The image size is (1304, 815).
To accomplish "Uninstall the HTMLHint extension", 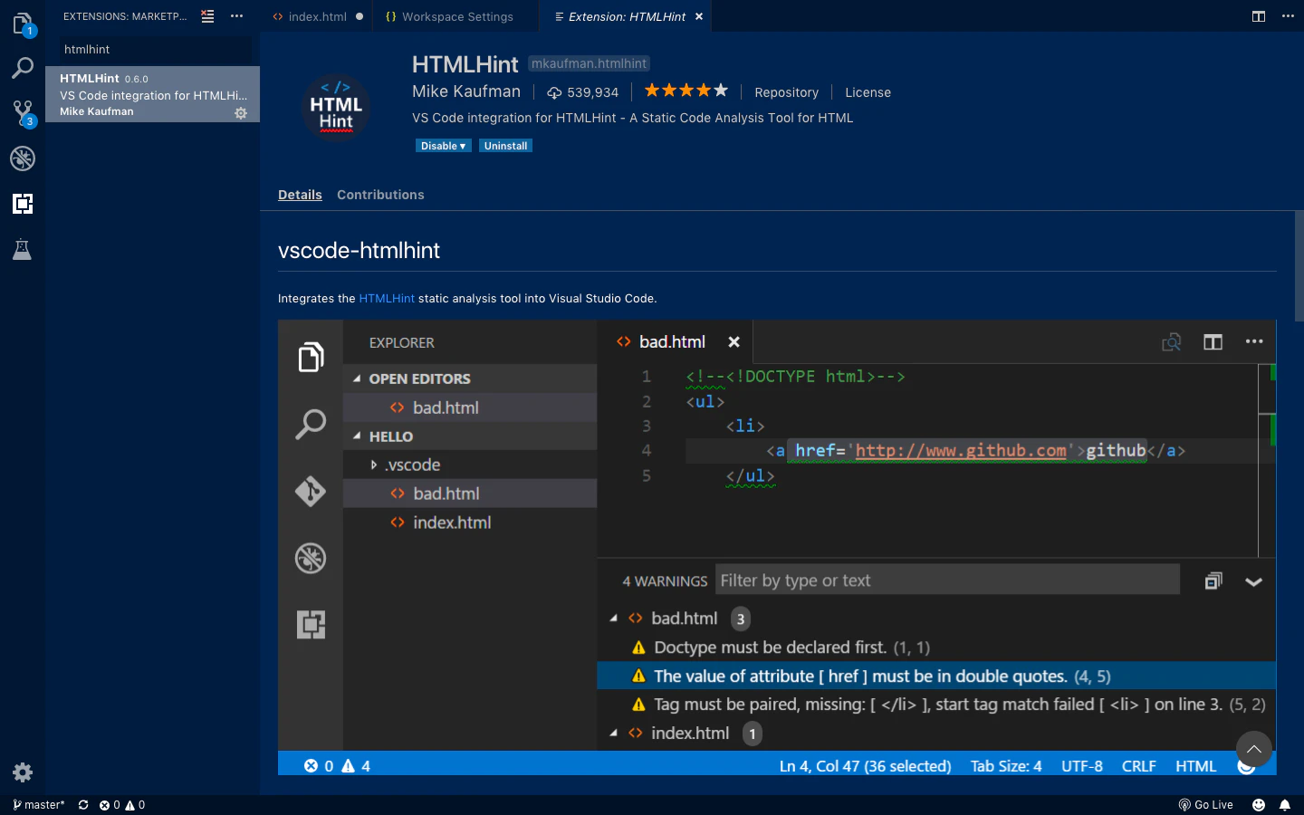I will click(x=505, y=146).
